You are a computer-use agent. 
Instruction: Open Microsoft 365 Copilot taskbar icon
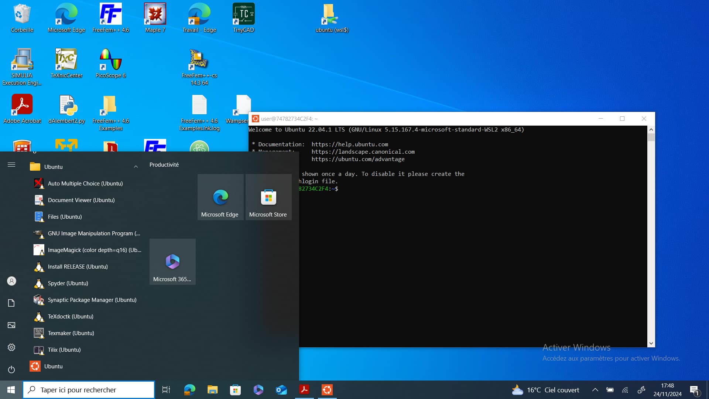258,390
